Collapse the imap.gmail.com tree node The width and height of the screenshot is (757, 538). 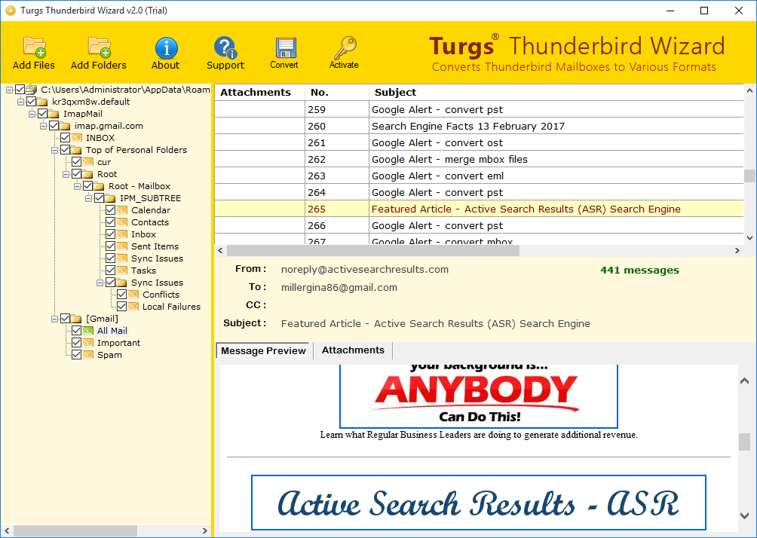coord(43,126)
